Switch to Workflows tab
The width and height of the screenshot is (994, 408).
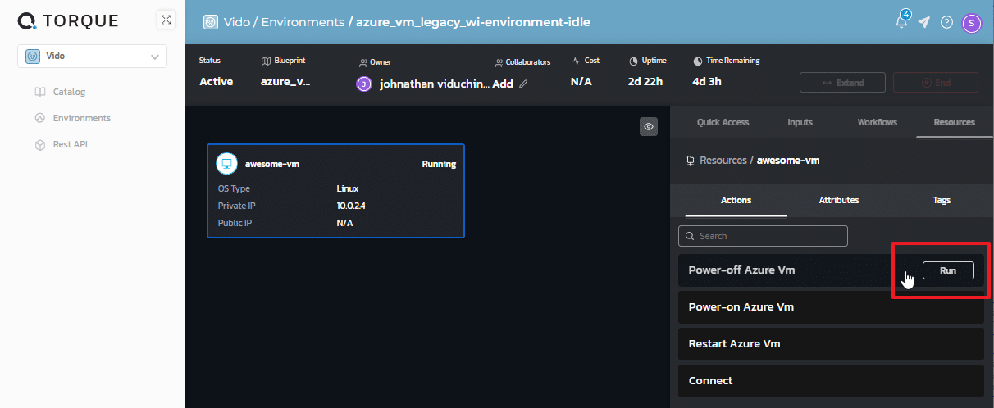click(x=877, y=122)
